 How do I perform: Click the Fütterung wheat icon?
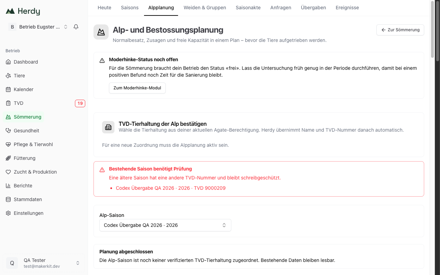8,158
